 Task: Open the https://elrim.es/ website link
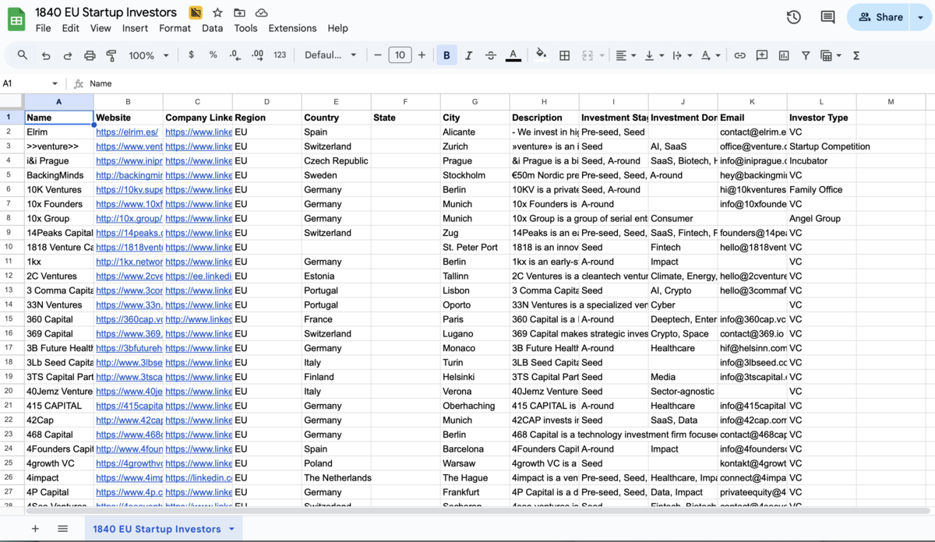[127, 132]
